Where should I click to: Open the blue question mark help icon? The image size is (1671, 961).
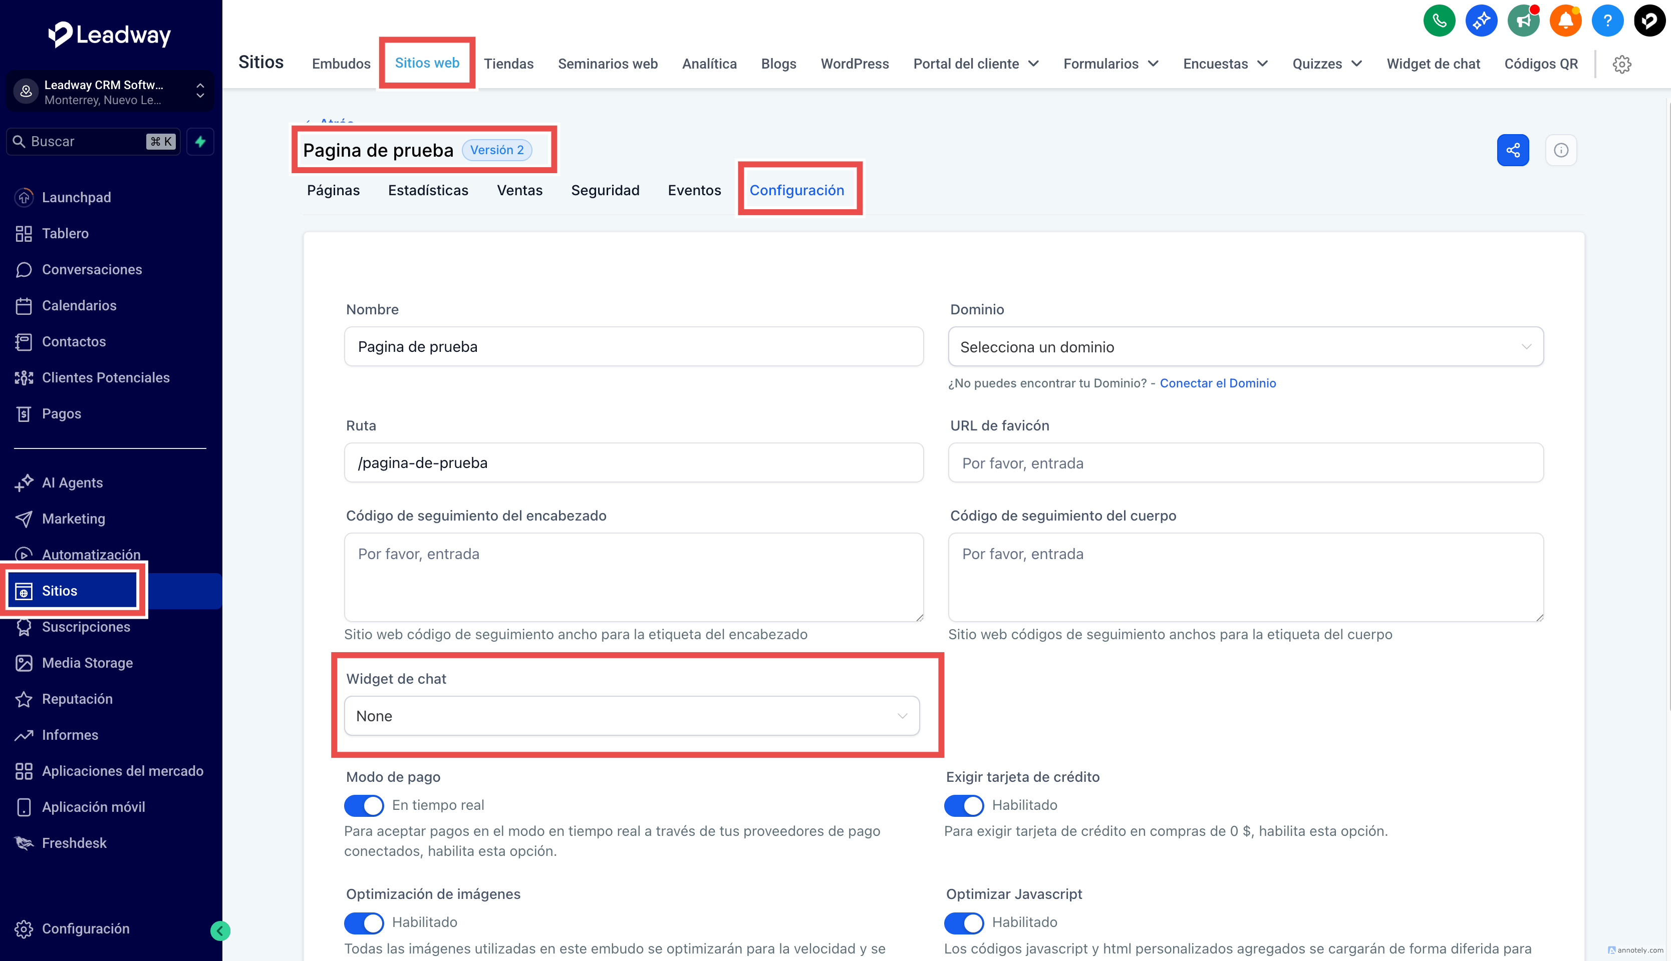(1607, 21)
